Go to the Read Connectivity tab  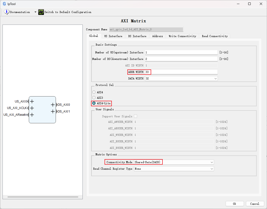click(215, 36)
